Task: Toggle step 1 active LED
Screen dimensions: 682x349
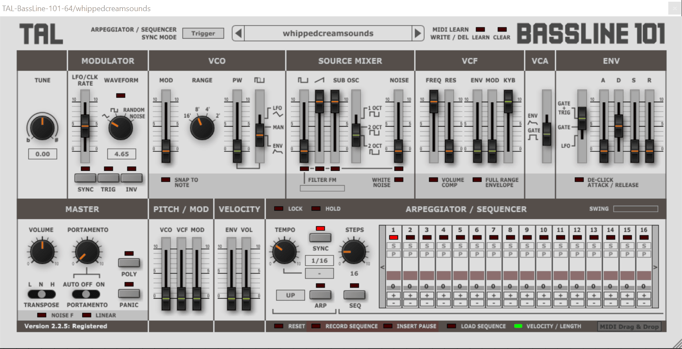Action: click(393, 237)
